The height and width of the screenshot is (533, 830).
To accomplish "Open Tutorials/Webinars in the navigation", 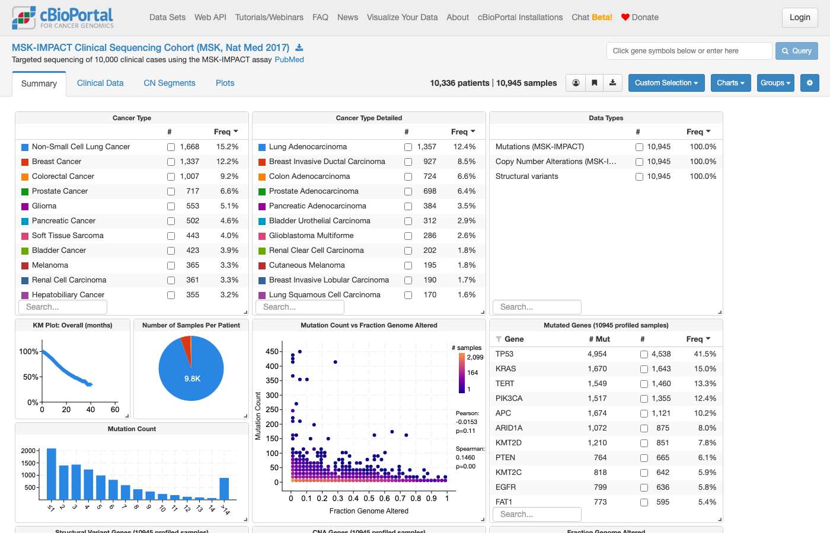I will click(269, 17).
